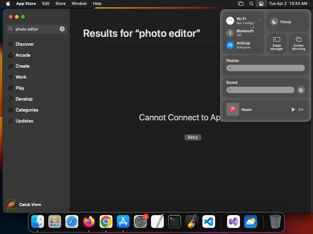Launch Terminal from the Dock
The image size is (313, 234).
175,222
